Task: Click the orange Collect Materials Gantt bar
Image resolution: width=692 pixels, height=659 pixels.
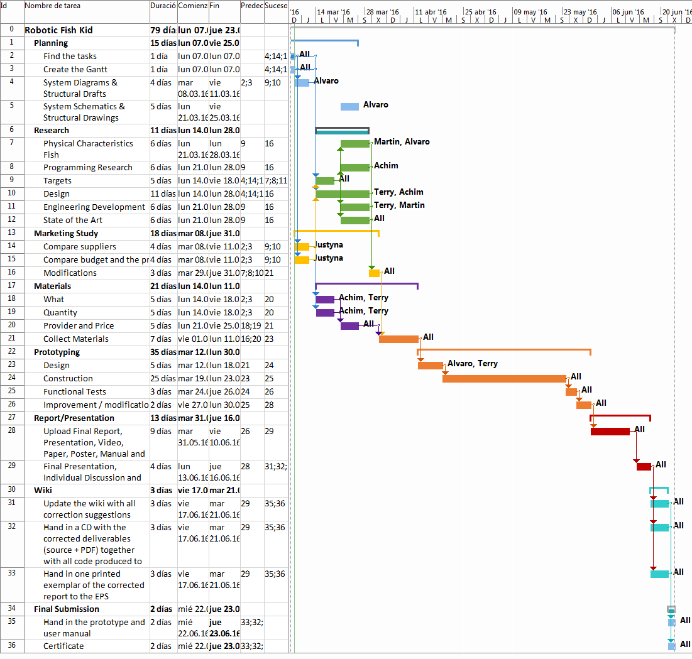Action: 398,339
